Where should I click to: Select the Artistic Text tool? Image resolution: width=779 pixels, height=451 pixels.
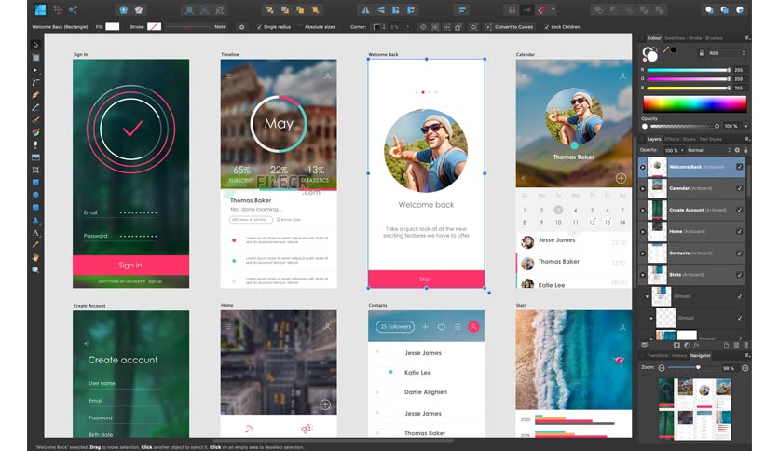pos(36,232)
